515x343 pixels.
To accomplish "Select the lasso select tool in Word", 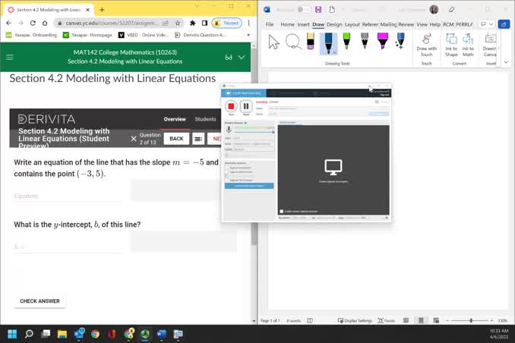I will tap(293, 42).
